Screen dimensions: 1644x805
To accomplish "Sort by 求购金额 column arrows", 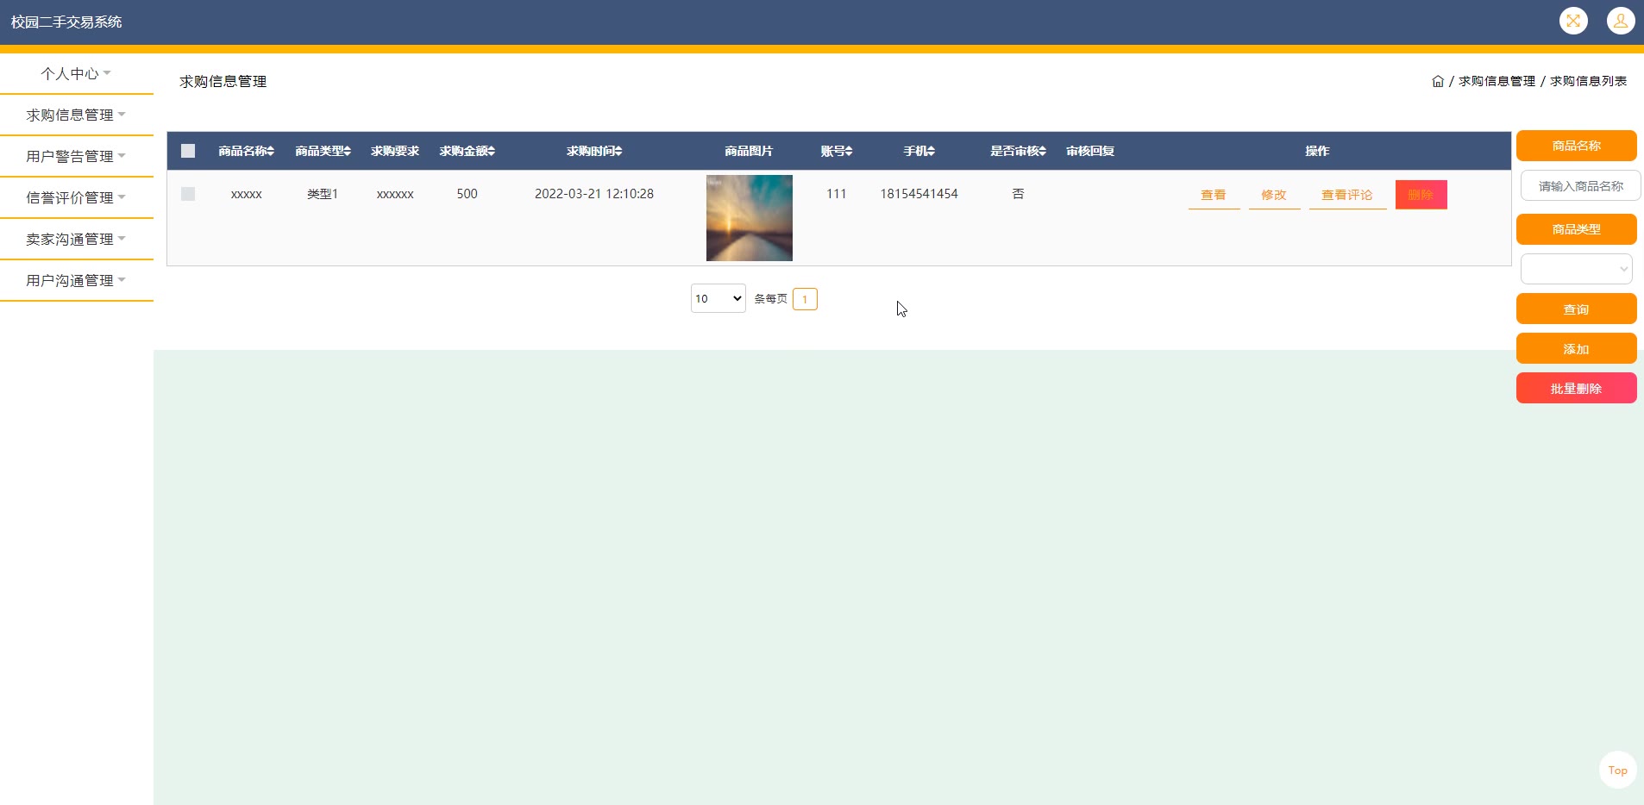I will (492, 151).
